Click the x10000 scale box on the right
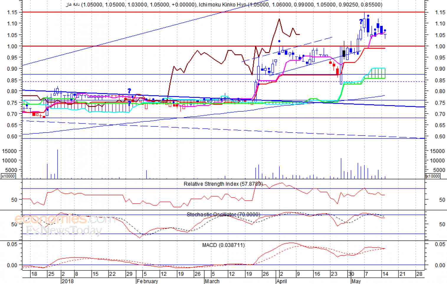 click(433, 176)
